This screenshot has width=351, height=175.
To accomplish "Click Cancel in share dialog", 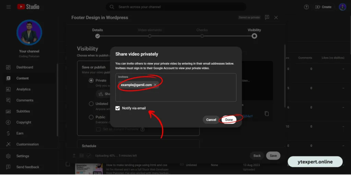I will click(211, 120).
